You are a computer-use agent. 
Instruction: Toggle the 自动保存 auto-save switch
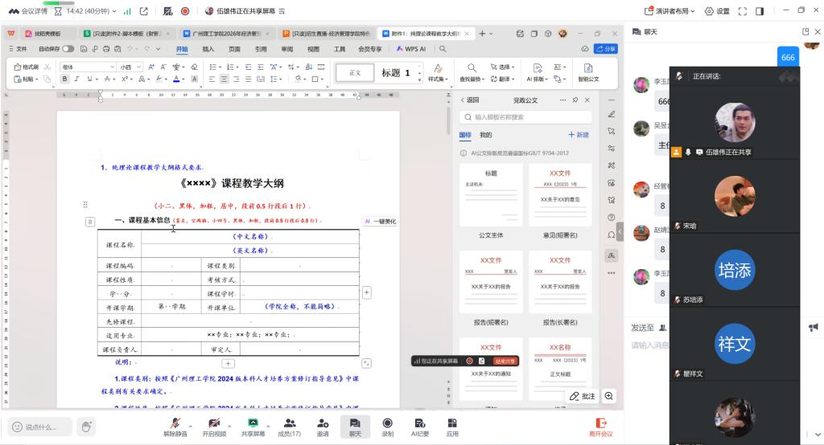click(x=68, y=49)
